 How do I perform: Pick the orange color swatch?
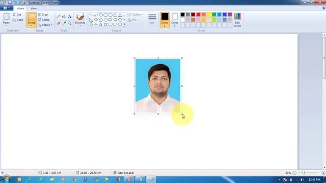point(204,15)
